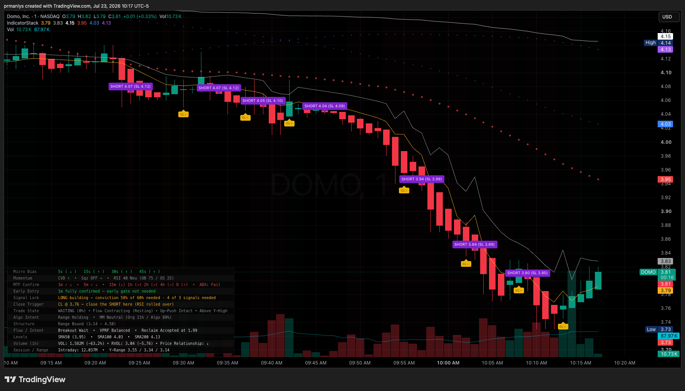Click the white 4.15 price axis label
This screenshot has width=685, height=391.
point(666,37)
